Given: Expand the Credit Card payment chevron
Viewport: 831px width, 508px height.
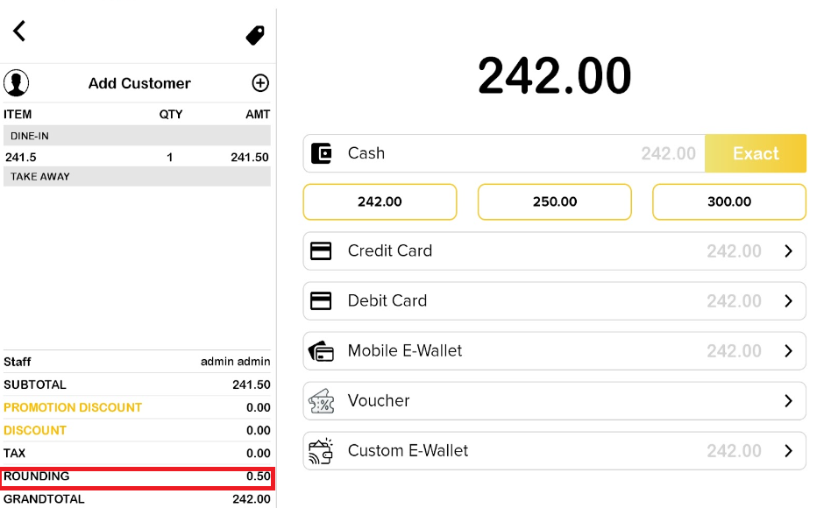Looking at the screenshot, I should 788,251.
